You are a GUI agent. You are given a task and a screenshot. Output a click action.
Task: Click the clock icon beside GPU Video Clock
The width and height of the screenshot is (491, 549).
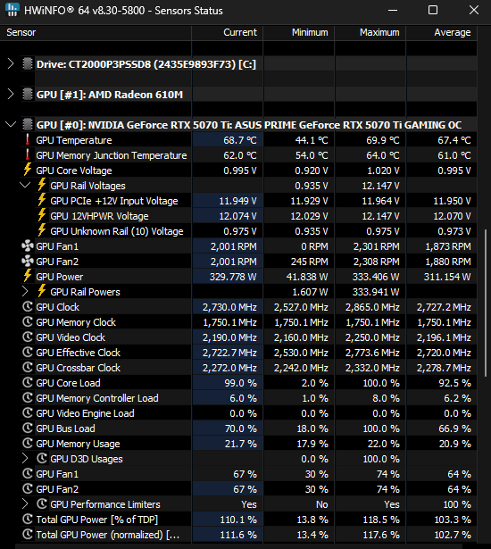[28, 337]
